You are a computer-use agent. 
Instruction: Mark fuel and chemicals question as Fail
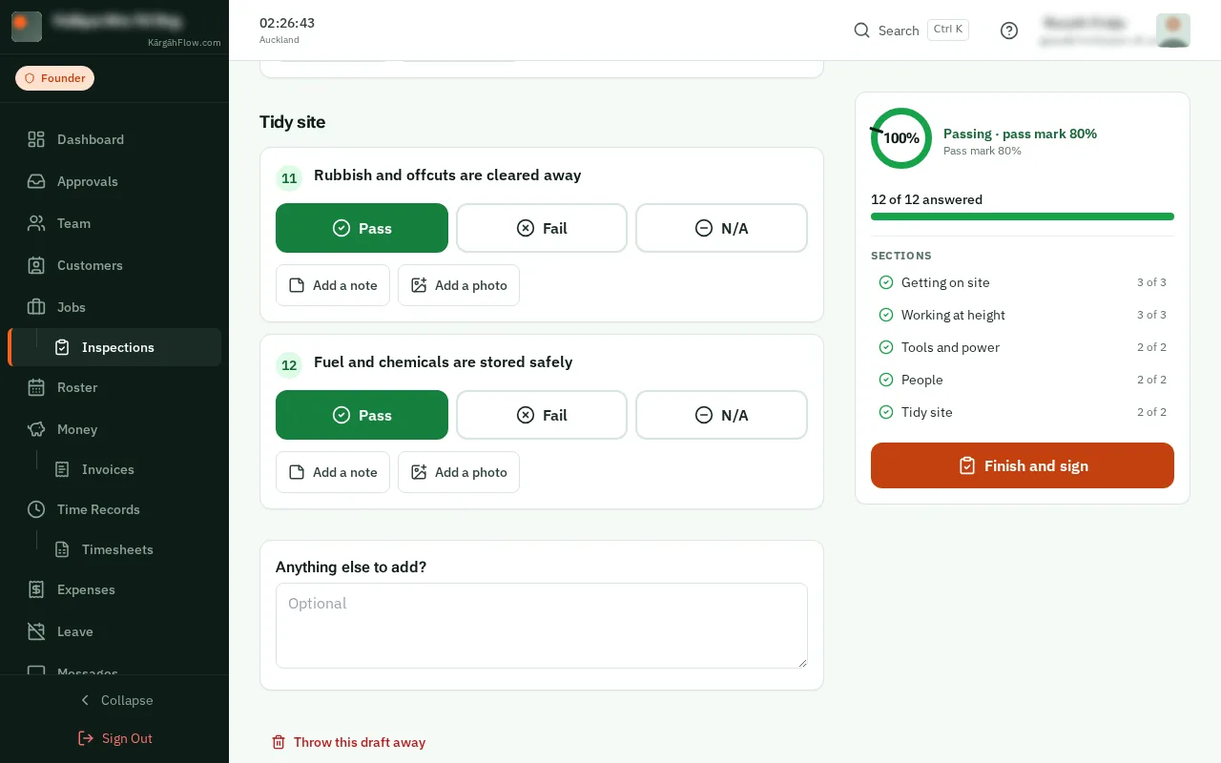[542, 415]
